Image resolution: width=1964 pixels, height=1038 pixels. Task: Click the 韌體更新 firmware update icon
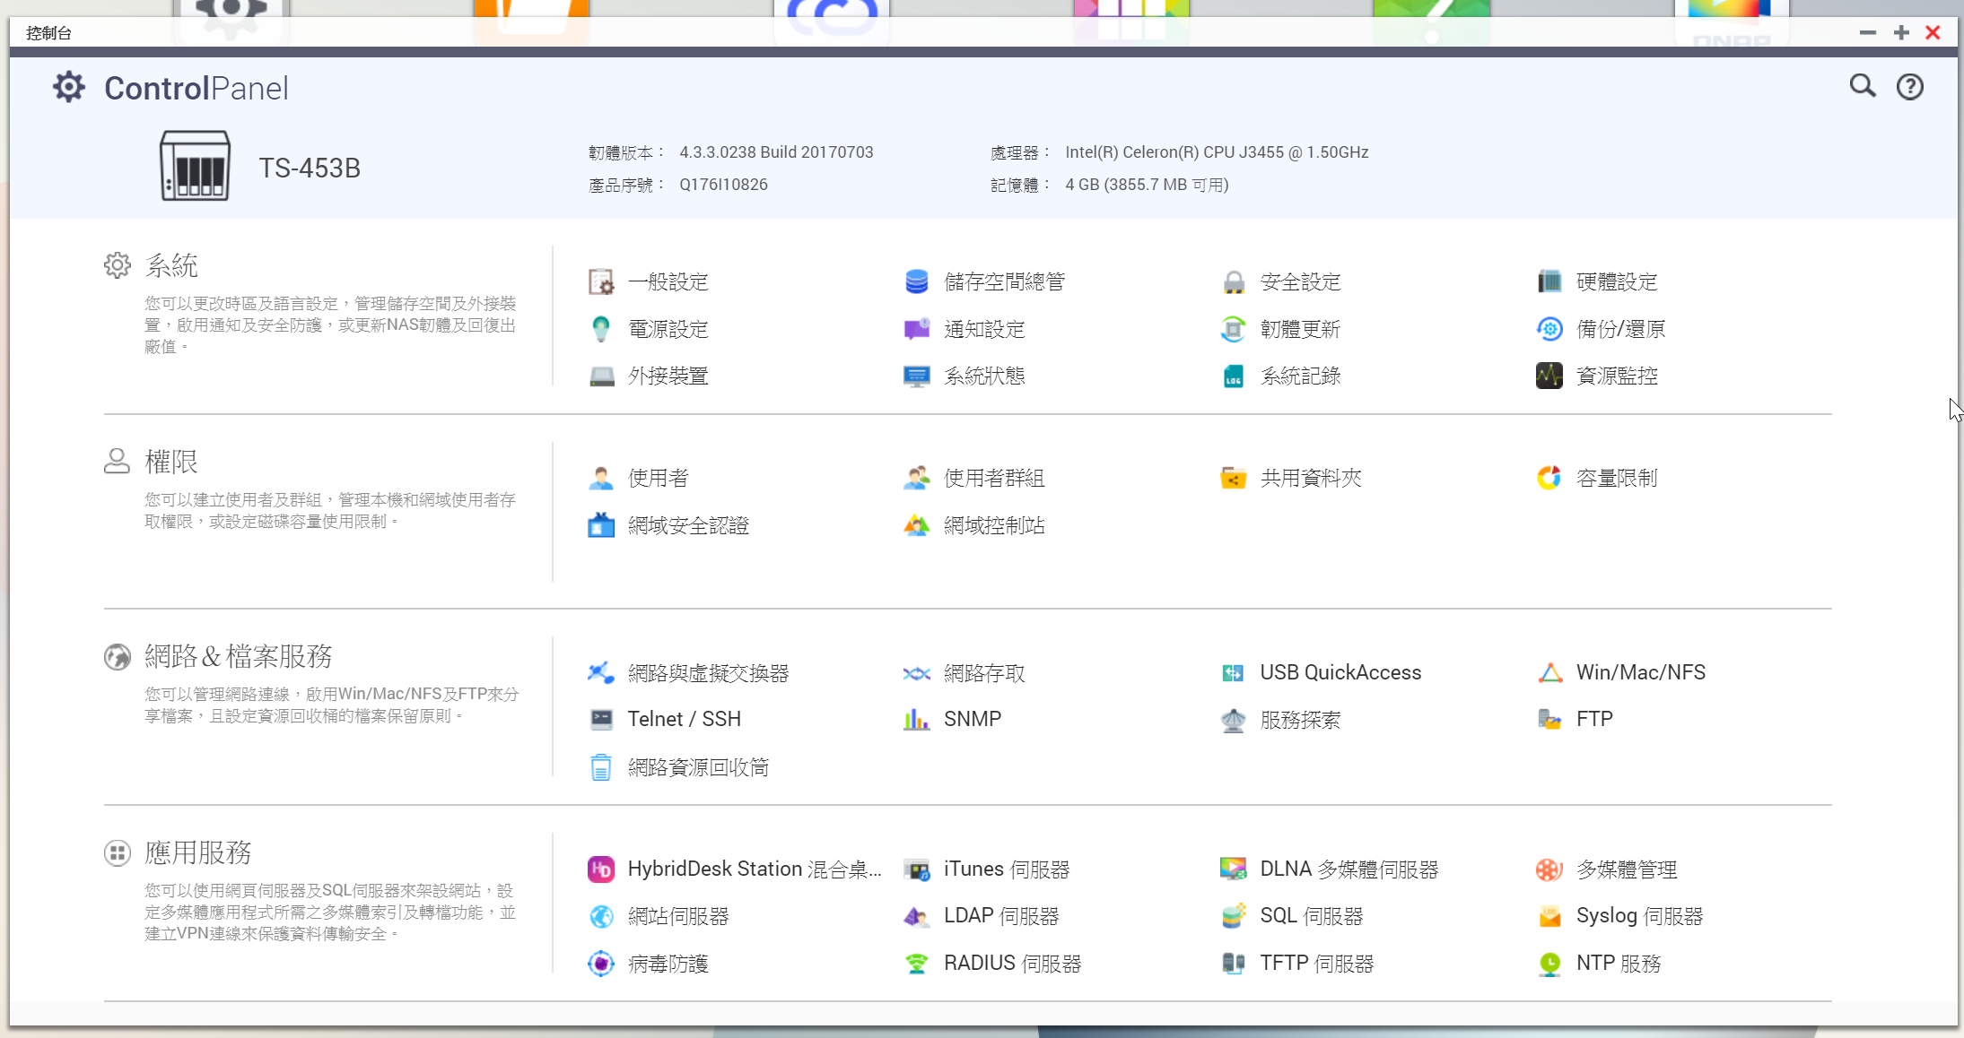1233,329
